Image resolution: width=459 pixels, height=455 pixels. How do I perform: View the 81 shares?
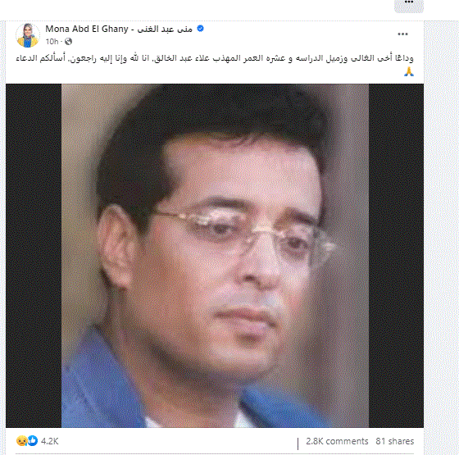point(394,441)
